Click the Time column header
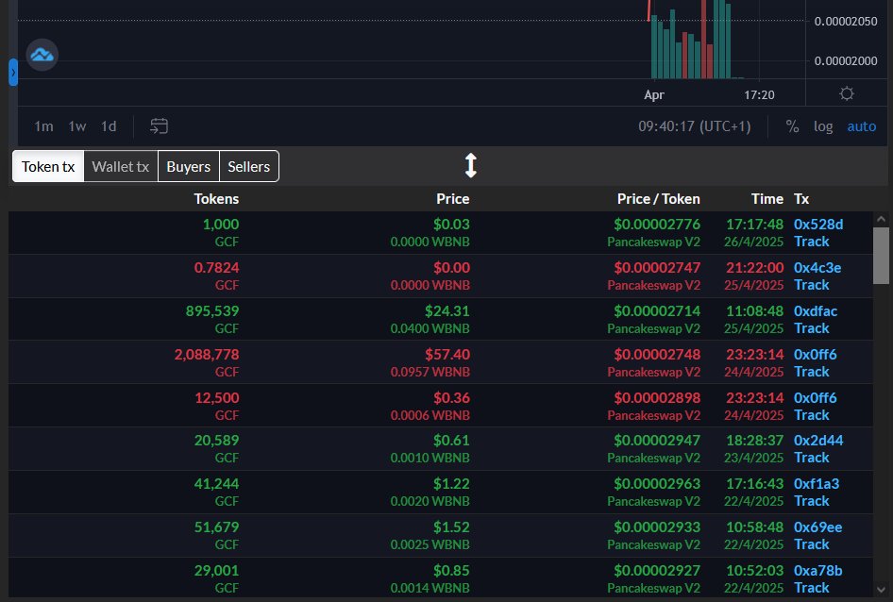 coord(767,199)
